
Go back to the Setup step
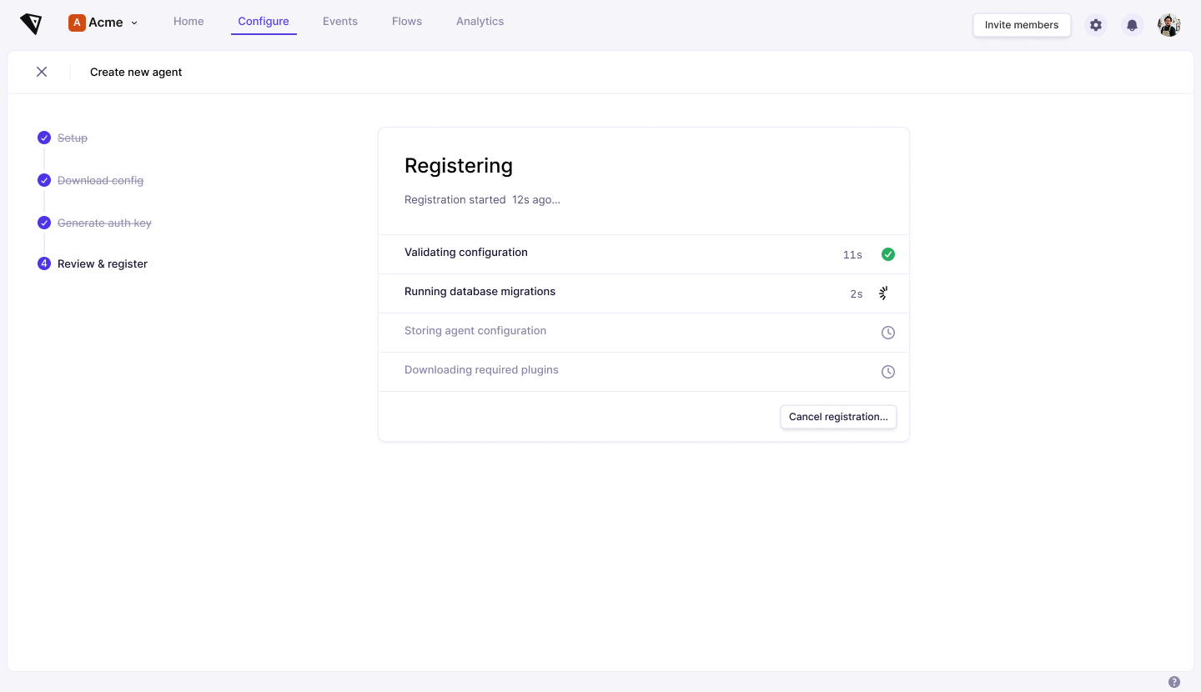tap(73, 138)
